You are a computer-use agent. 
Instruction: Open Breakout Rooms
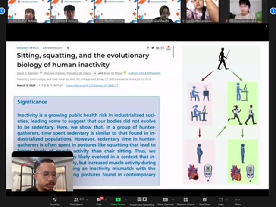(185, 201)
